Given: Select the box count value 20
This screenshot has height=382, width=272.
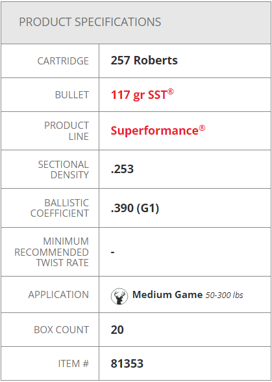Looking at the screenshot, I should tap(117, 330).
